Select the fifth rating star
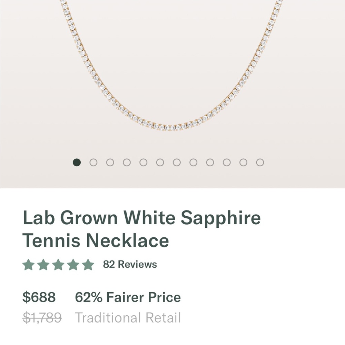 point(88,264)
